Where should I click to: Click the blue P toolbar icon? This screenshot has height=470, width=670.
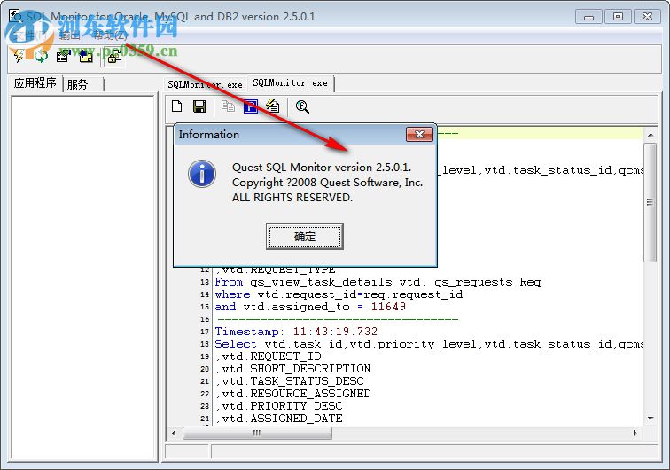(x=251, y=106)
